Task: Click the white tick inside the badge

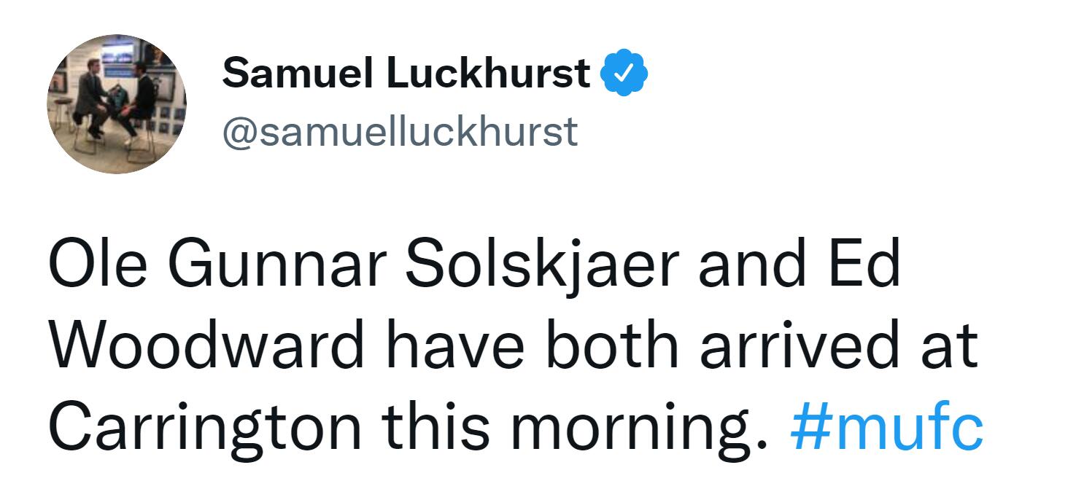Action: [624, 73]
